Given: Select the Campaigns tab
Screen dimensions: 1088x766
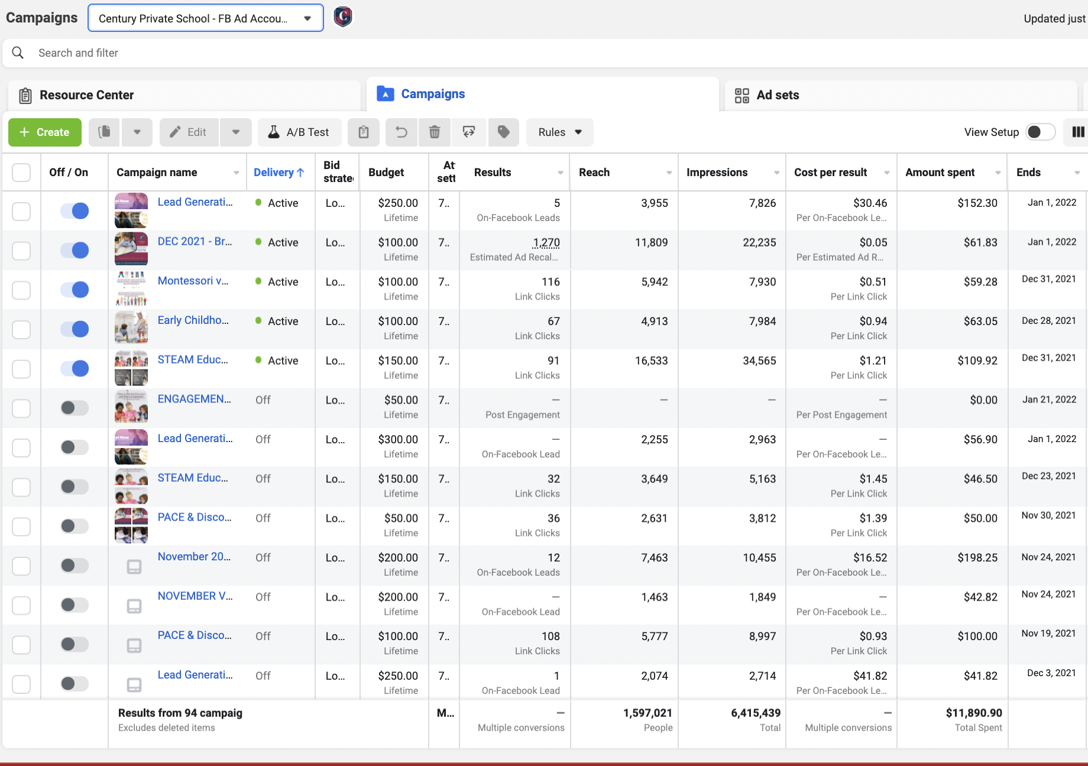Looking at the screenshot, I should 543,94.
